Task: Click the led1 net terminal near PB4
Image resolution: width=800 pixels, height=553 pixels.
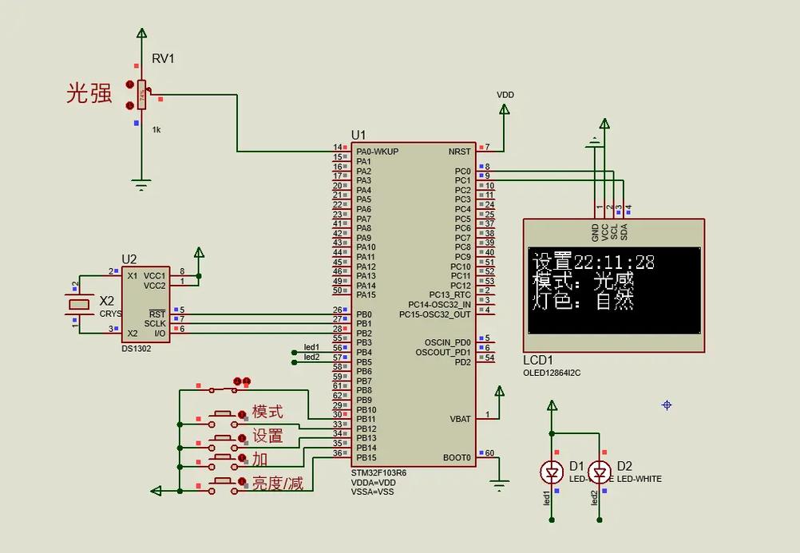Action: click(294, 353)
